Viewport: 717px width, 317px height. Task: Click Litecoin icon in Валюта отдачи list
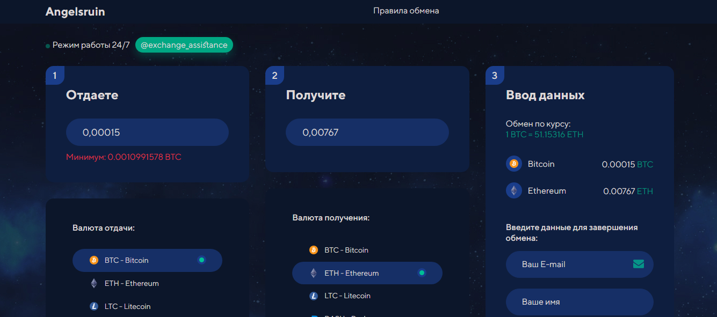[x=94, y=306]
